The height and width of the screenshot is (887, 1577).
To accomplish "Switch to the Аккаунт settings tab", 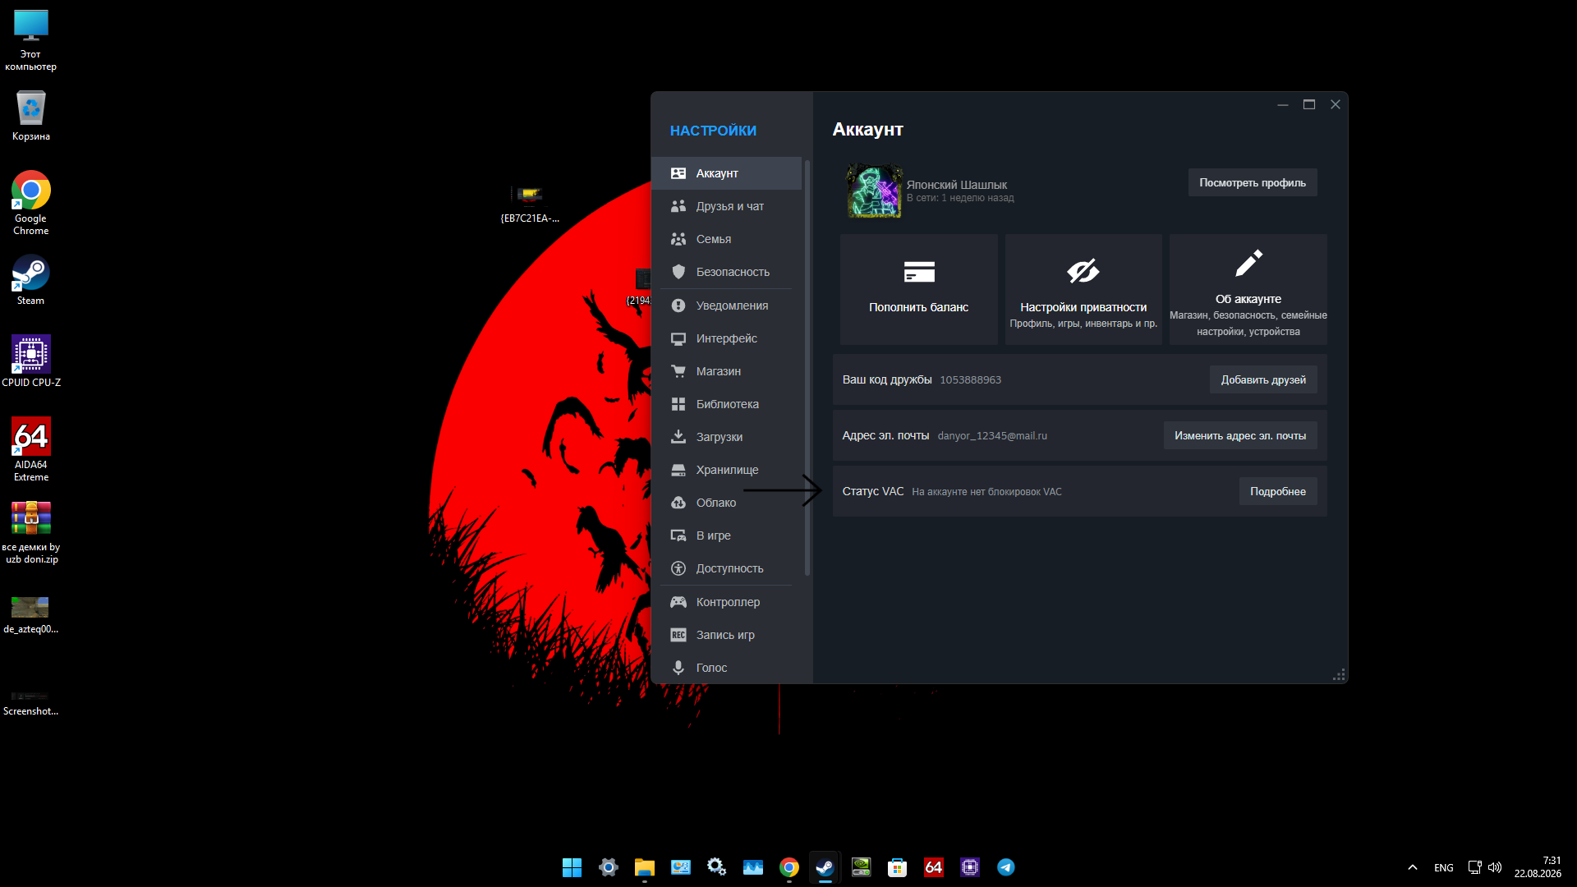I will tap(726, 173).
